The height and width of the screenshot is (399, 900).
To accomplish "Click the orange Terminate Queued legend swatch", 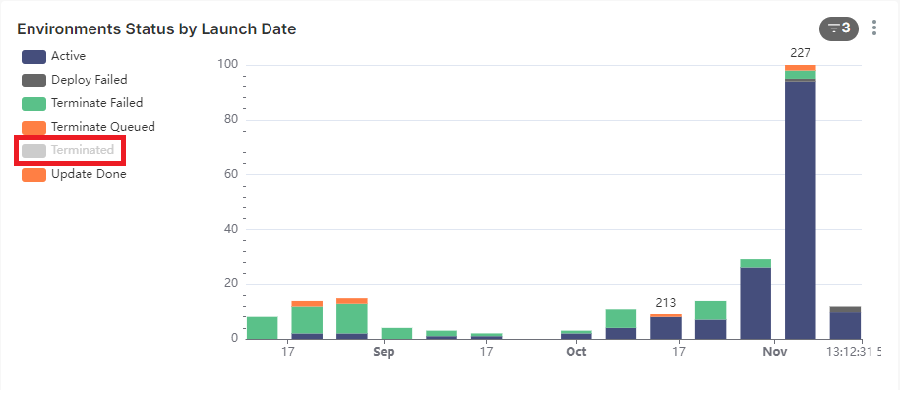I will click(x=33, y=127).
